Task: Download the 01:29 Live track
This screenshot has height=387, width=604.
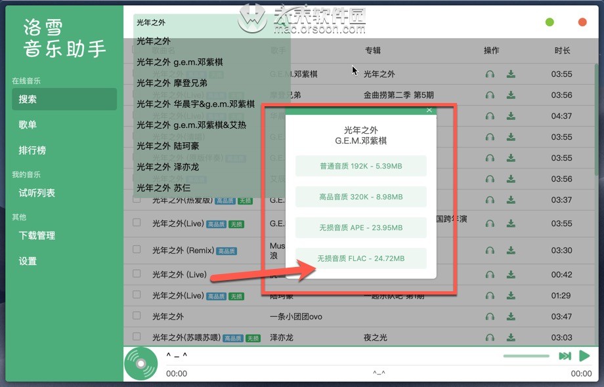Action: click(511, 295)
